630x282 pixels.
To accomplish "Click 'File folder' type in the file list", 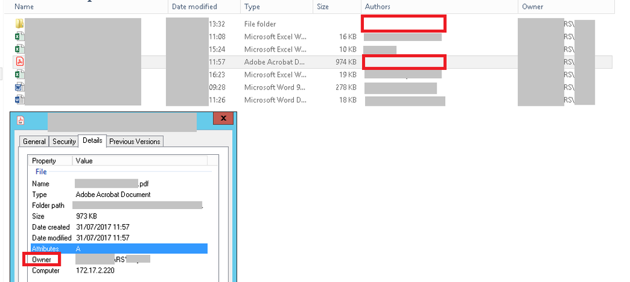I will [260, 24].
